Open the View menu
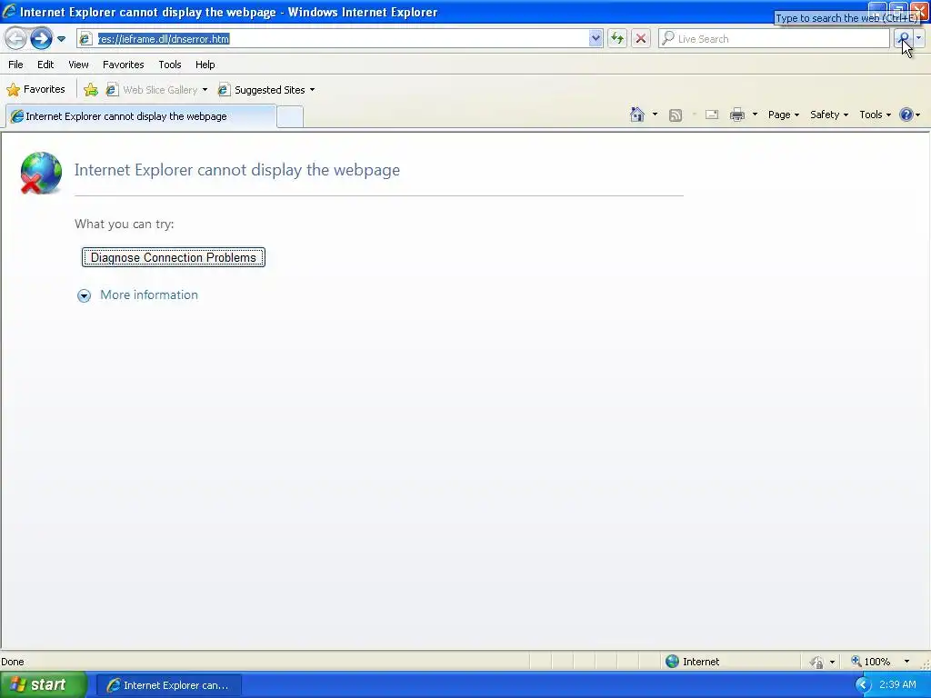 pyautogui.click(x=78, y=65)
